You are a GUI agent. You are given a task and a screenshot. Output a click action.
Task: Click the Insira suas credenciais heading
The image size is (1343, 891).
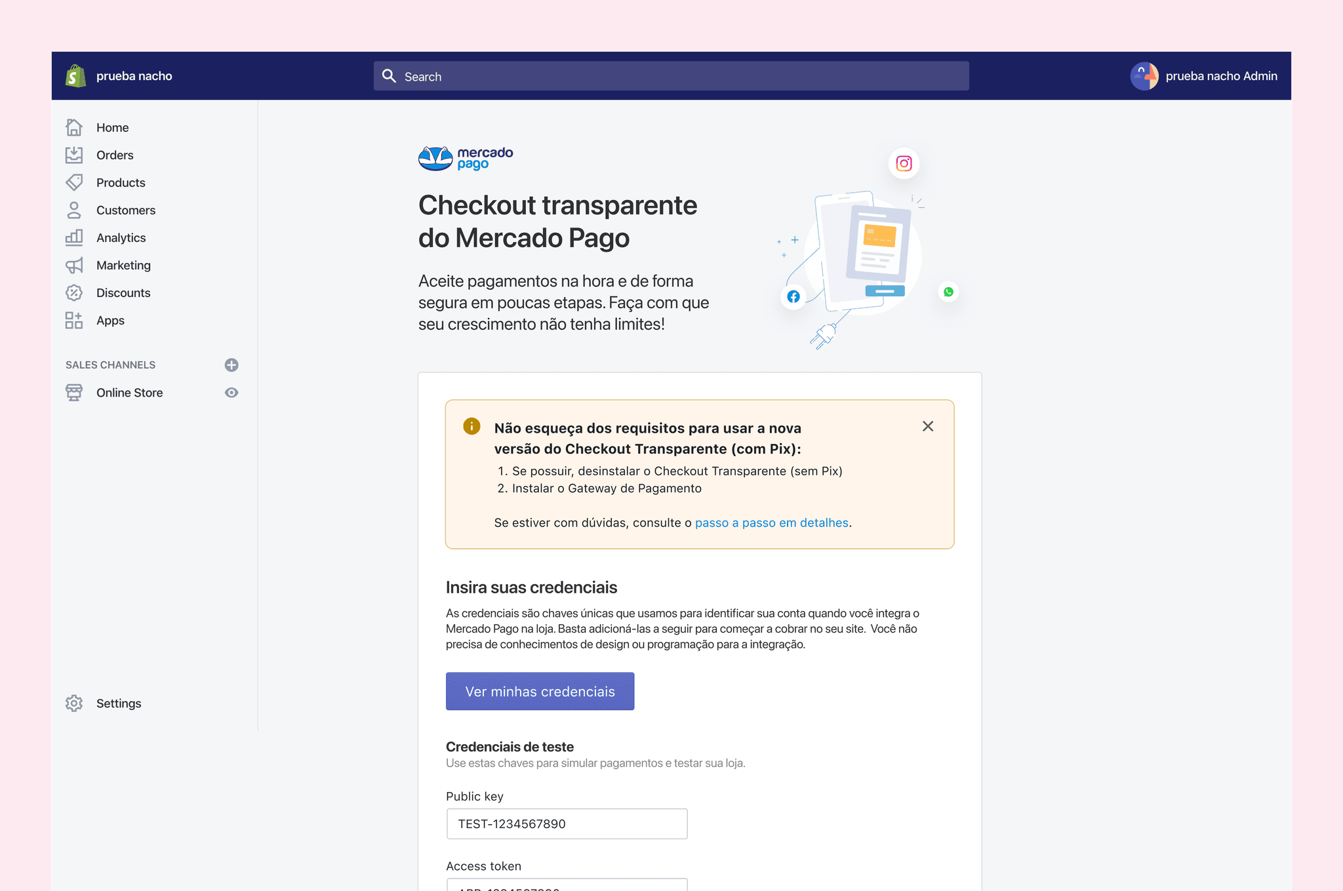coord(531,587)
